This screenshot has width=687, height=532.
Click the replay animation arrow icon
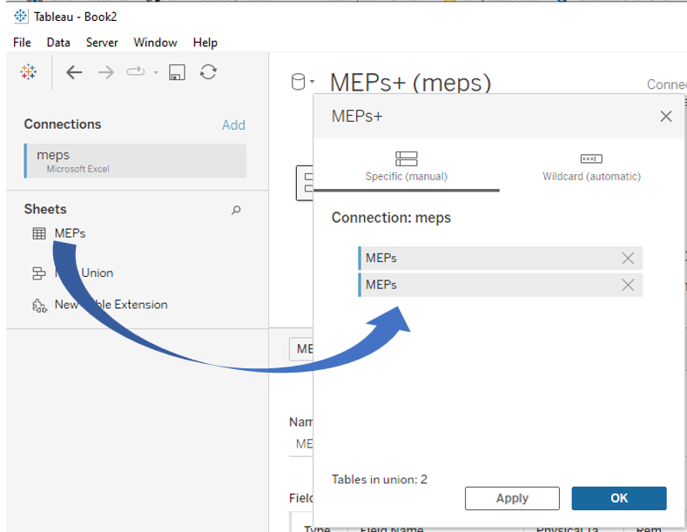pos(135,71)
